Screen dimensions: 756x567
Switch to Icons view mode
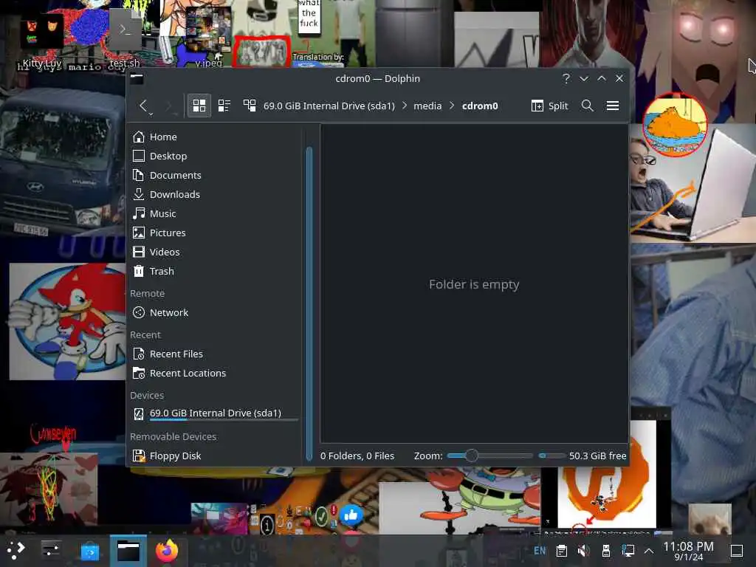tap(199, 106)
